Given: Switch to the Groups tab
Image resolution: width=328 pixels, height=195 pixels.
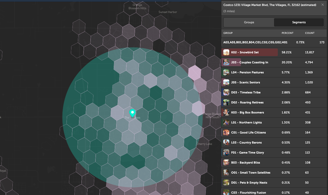Looking at the screenshot, I should 249,22.
